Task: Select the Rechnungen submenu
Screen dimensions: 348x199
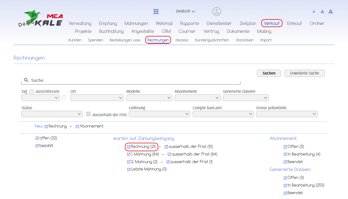Action: point(158,40)
